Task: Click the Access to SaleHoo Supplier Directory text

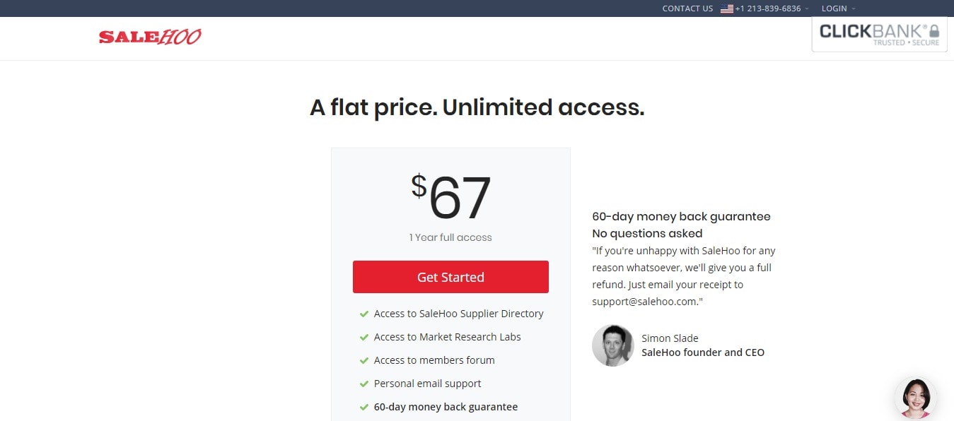Action: pyautogui.click(x=459, y=314)
